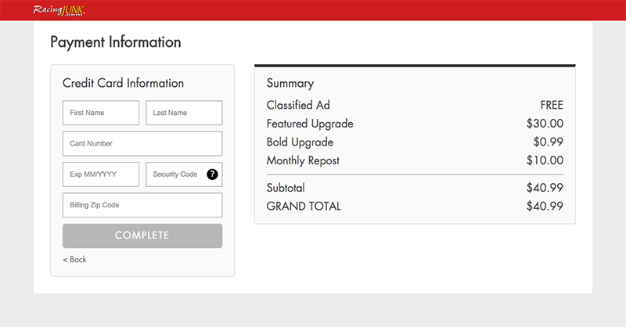Click the GRAND TOTAL amount $40.99

pos(545,207)
